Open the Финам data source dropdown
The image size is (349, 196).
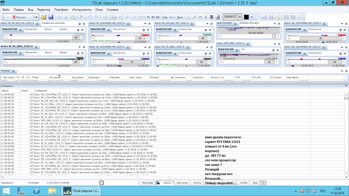36,17
